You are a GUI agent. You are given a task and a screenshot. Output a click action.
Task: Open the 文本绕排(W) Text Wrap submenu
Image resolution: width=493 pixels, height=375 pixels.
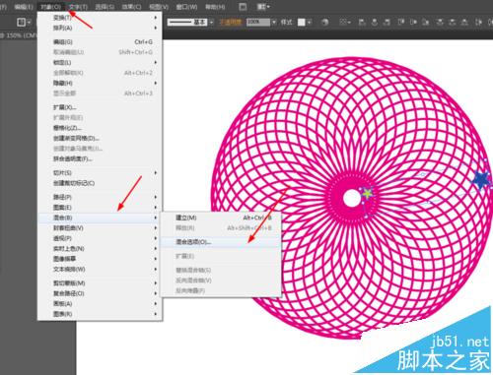[100, 270]
